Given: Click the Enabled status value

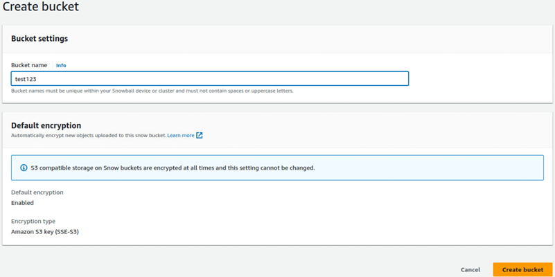Looking at the screenshot, I should [x=22, y=203].
